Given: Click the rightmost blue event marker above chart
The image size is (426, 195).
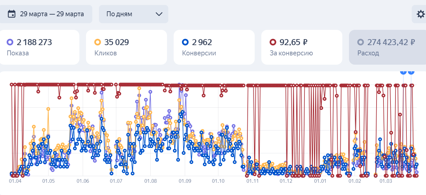Looking at the screenshot, I should point(411,72).
